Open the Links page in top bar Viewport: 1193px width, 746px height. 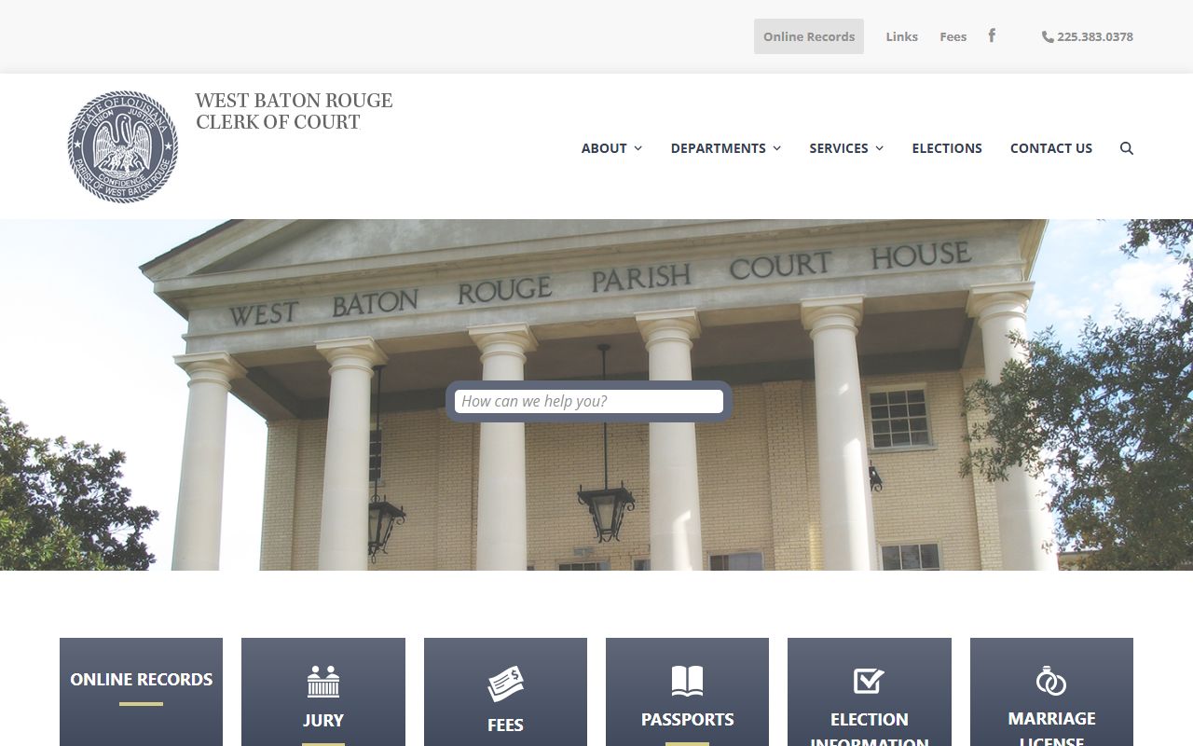click(901, 36)
